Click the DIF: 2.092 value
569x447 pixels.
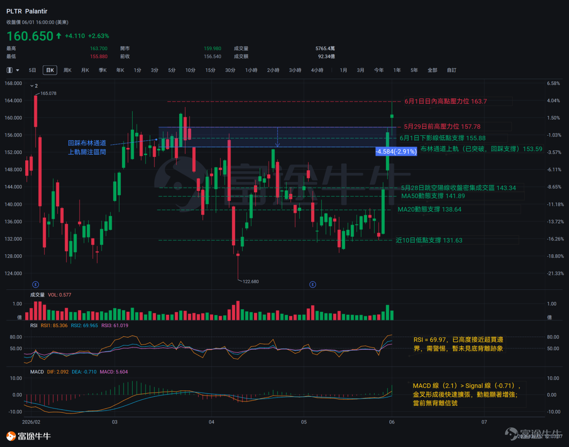tap(58, 372)
